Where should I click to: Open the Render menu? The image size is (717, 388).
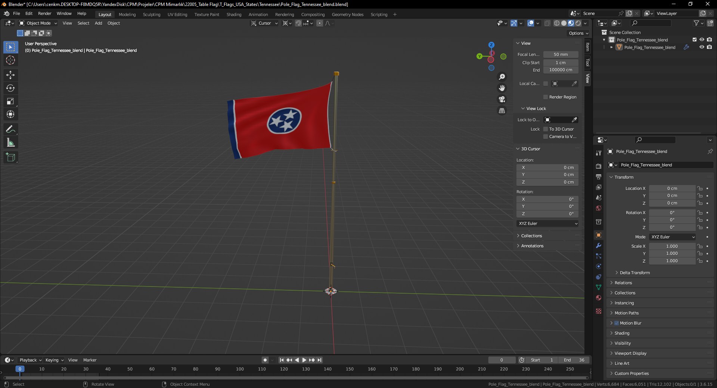click(44, 13)
